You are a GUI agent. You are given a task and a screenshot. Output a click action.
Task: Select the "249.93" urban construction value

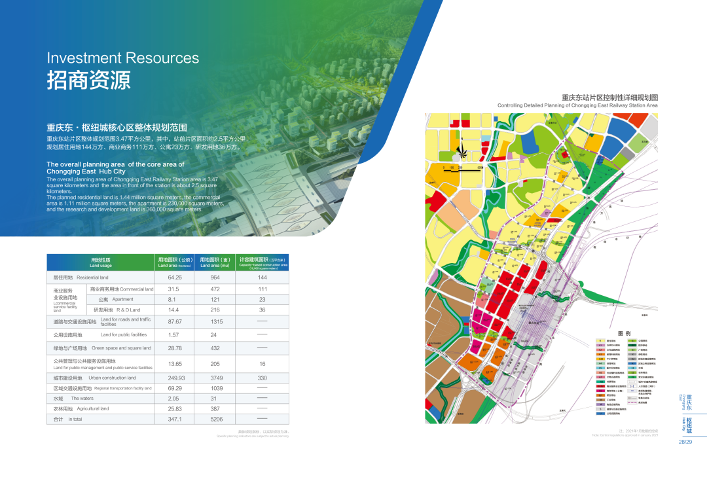pyautogui.click(x=176, y=378)
